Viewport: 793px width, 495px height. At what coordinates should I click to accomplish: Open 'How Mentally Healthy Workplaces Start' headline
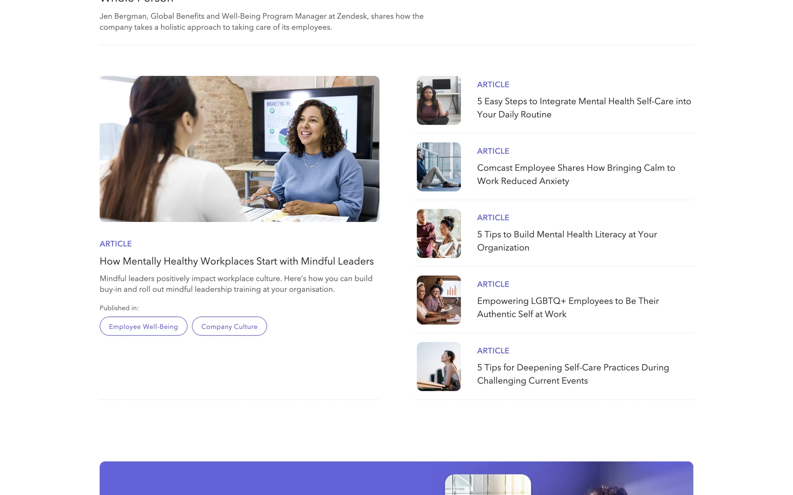point(236,261)
